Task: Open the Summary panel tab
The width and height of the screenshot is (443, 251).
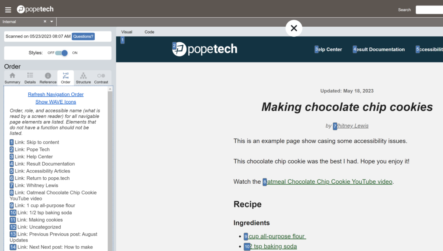Action: [x=13, y=78]
